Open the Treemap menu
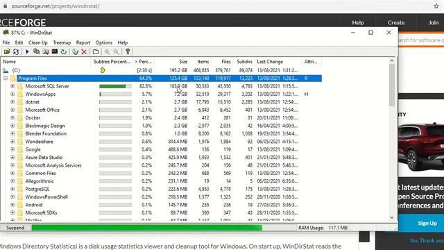The height and width of the screenshot is (250, 444). (x=62, y=42)
